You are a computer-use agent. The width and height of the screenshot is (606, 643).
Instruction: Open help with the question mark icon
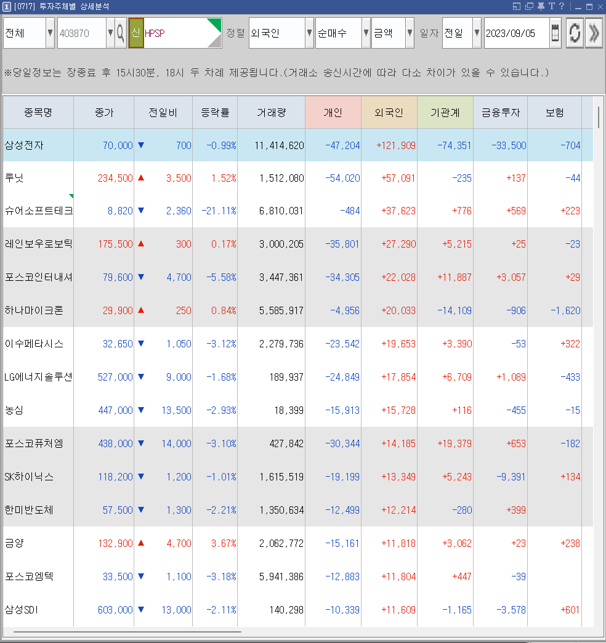click(562, 6)
